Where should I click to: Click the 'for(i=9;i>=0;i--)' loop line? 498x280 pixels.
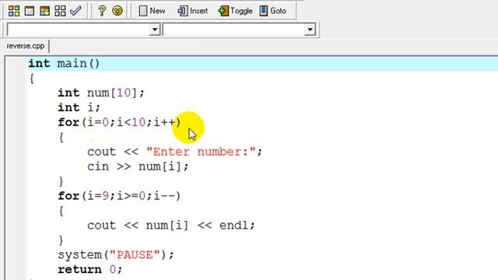tap(119, 195)
